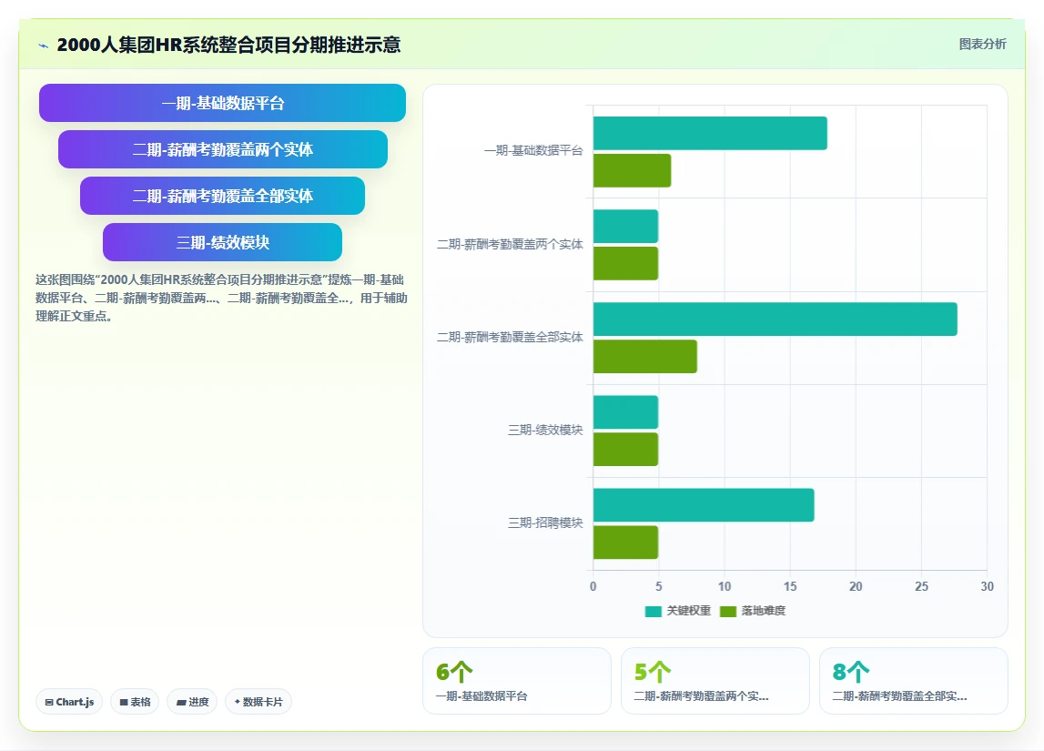Click the 三期-招聘模块 axis label
Viewport: 1044px width, 751px height.
point(545,523)
